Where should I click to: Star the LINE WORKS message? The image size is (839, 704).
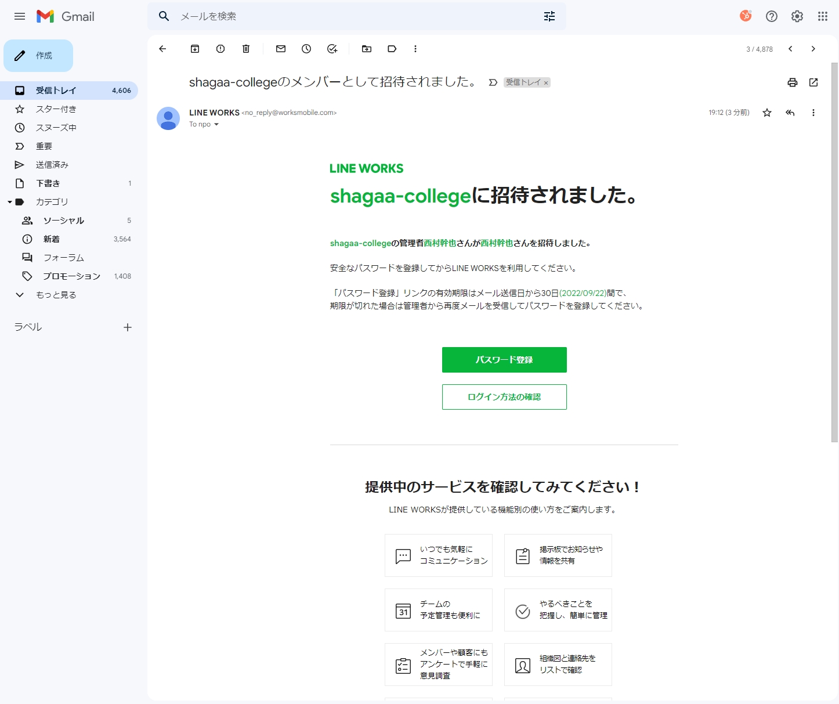coord(767,113)
